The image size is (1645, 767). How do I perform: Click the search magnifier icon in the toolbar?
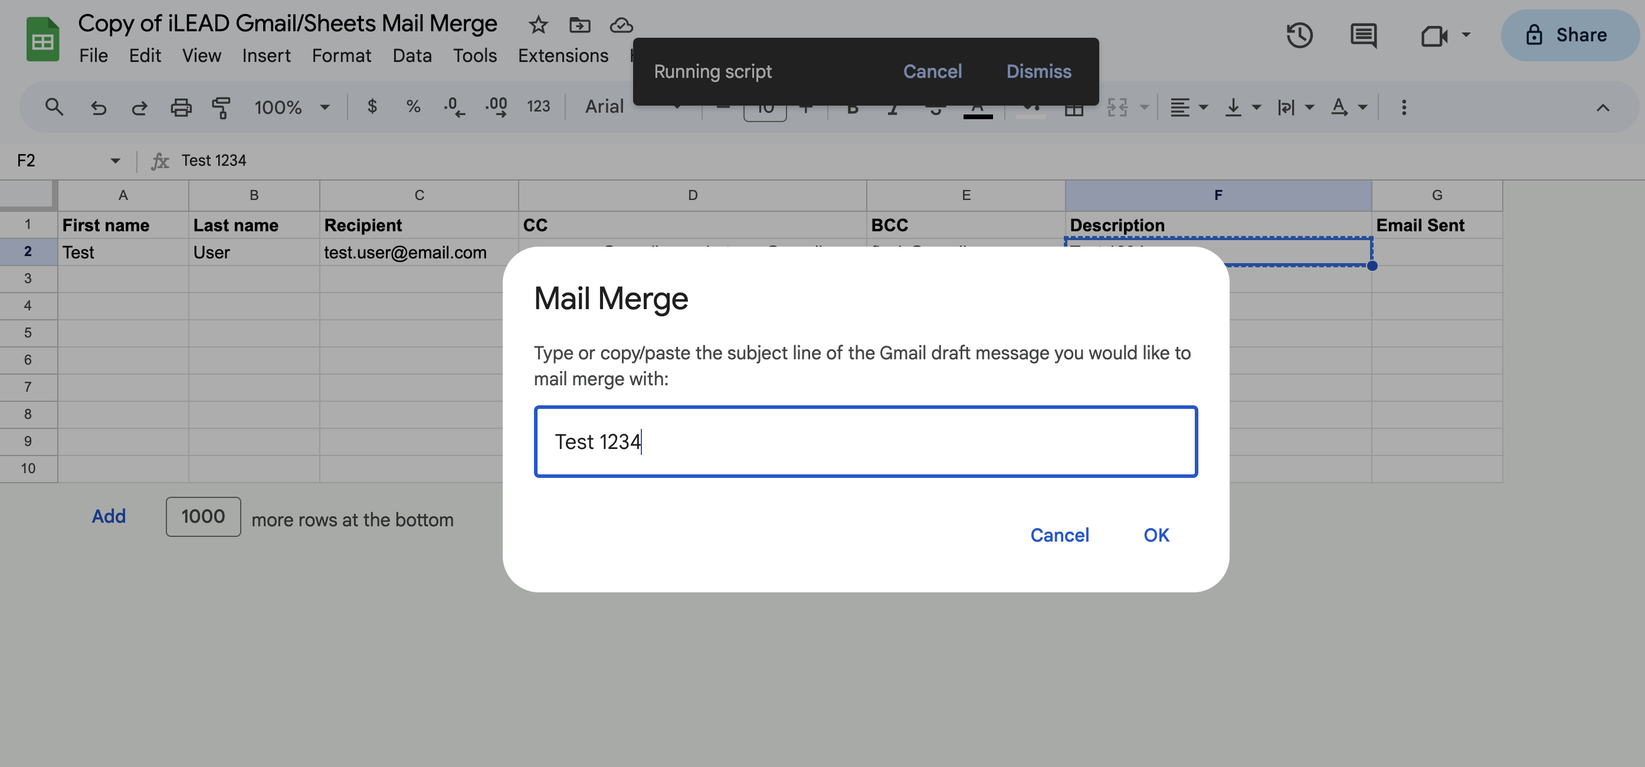click(x=54, y=107)
